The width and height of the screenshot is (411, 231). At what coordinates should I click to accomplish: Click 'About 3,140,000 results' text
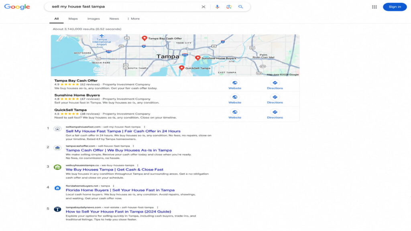(87, 29)
